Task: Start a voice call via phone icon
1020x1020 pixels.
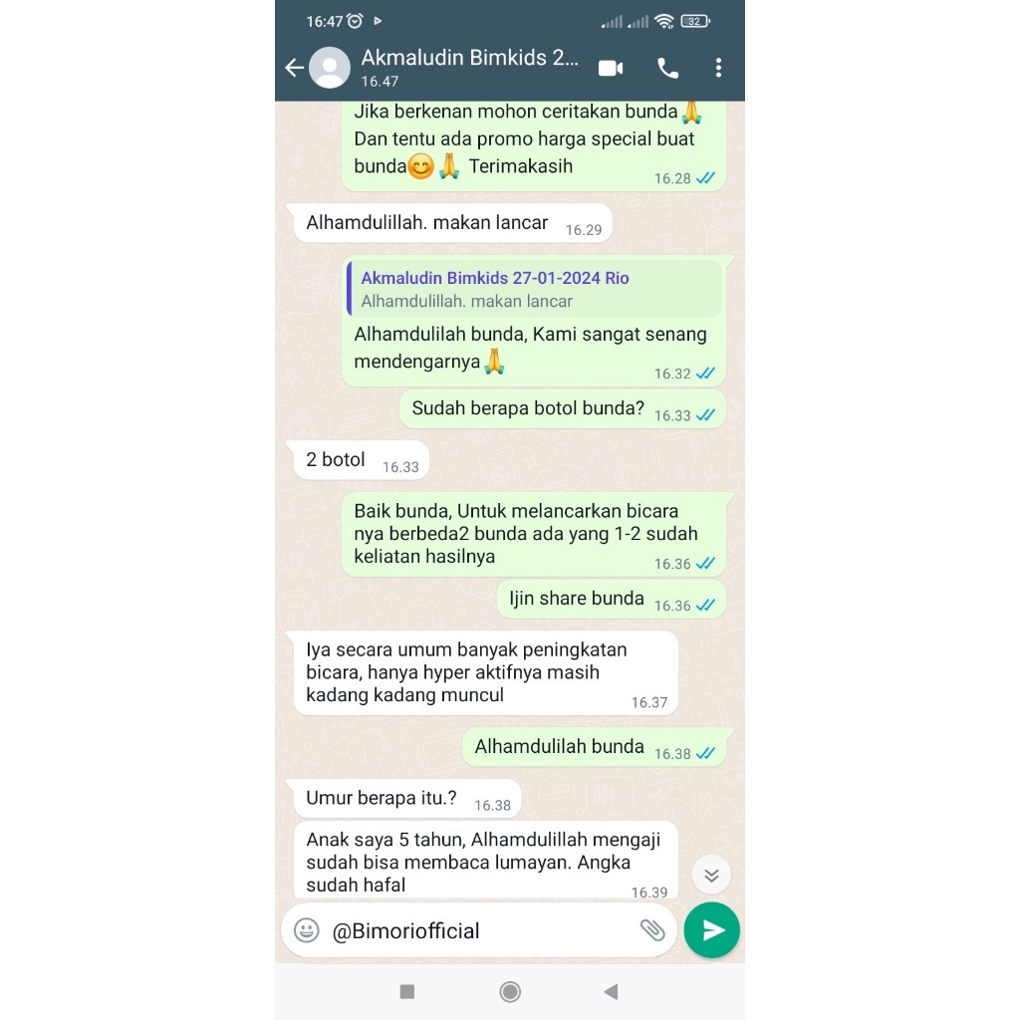Action: tap(668, 68)
